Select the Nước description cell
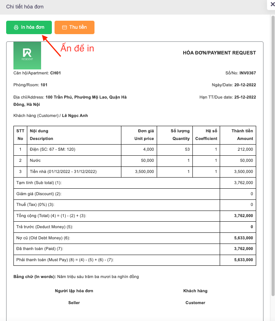Image resolution: width=275 pixels, height=321 pixels. (x=35, y=160)
